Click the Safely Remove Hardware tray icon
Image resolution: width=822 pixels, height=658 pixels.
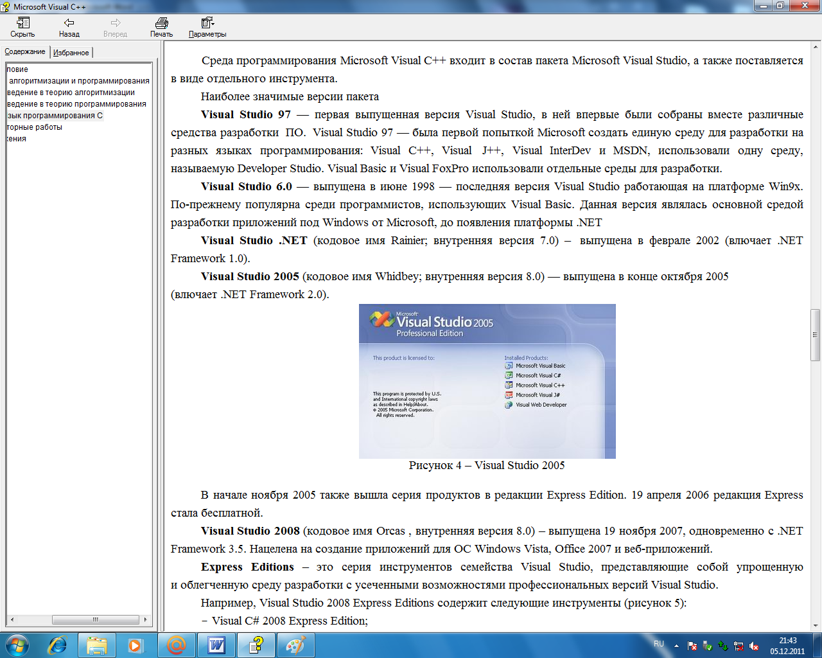tap(708, 646)
